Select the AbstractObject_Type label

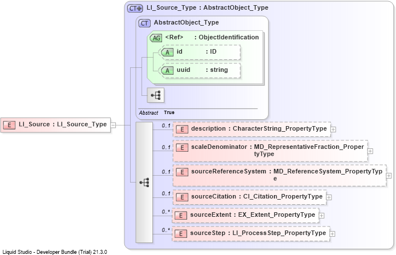(187, 22)
